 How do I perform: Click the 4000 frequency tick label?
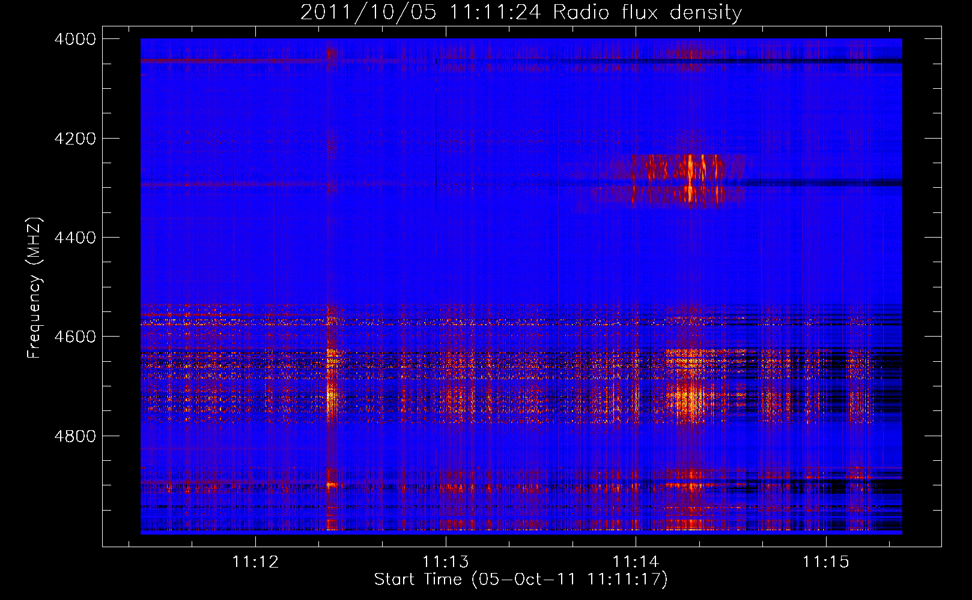click(x=75, y=39)
